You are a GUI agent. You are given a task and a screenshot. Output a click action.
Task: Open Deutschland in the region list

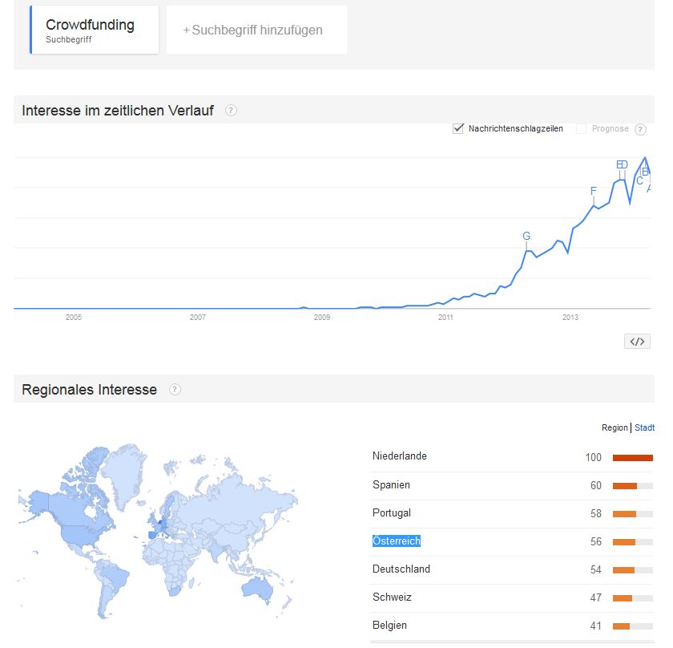401,569
